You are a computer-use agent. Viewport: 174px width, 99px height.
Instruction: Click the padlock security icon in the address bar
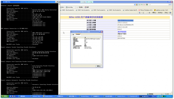tap(137, 5)
